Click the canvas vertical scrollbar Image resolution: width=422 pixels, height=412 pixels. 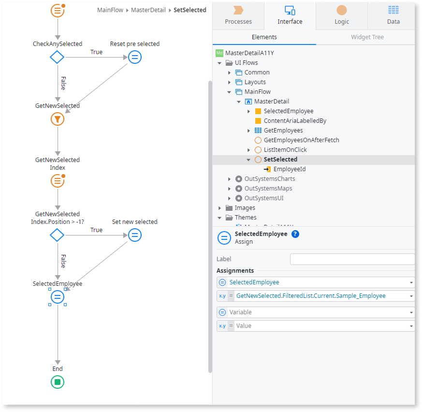click(x=210, y=226)
